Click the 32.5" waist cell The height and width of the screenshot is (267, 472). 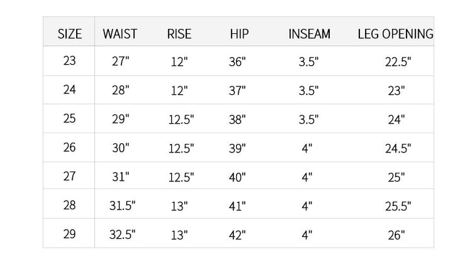click(122, 235)
